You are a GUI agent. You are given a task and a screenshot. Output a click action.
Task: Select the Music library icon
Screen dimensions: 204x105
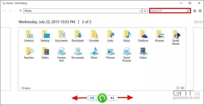pyautogui.click(x=94, y=53)
